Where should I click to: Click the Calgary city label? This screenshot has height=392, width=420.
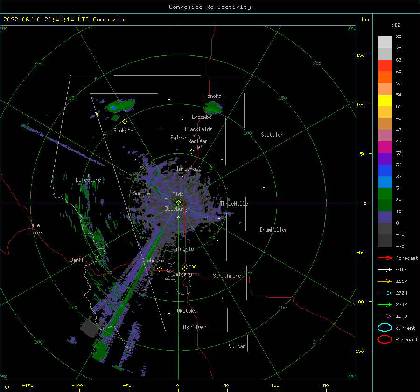pyautogui.click(x=182, y=274)
